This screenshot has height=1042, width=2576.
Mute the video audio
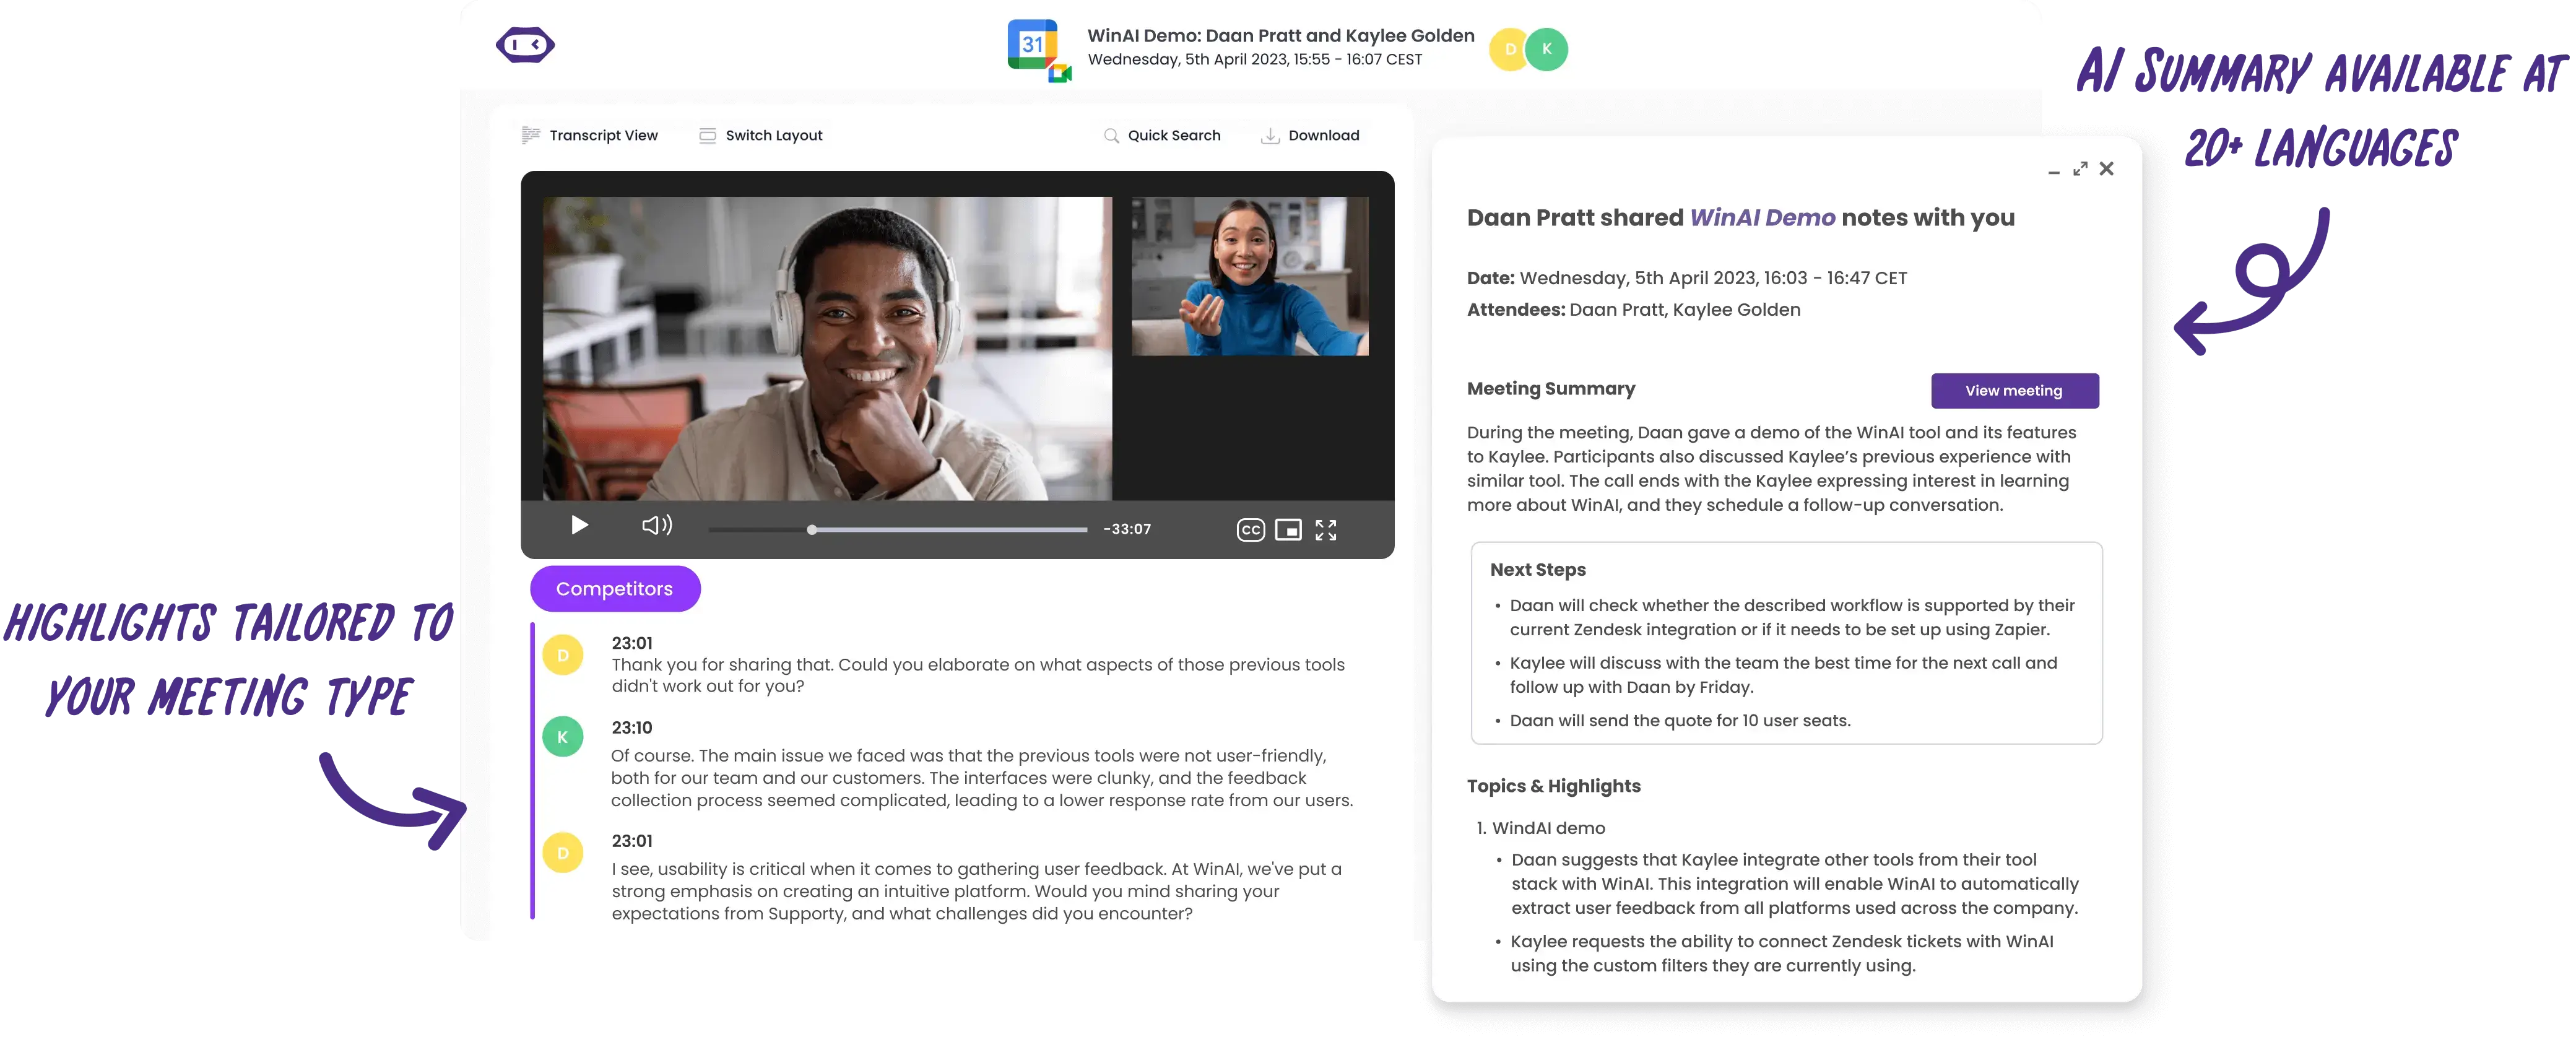tap(656, 525)
